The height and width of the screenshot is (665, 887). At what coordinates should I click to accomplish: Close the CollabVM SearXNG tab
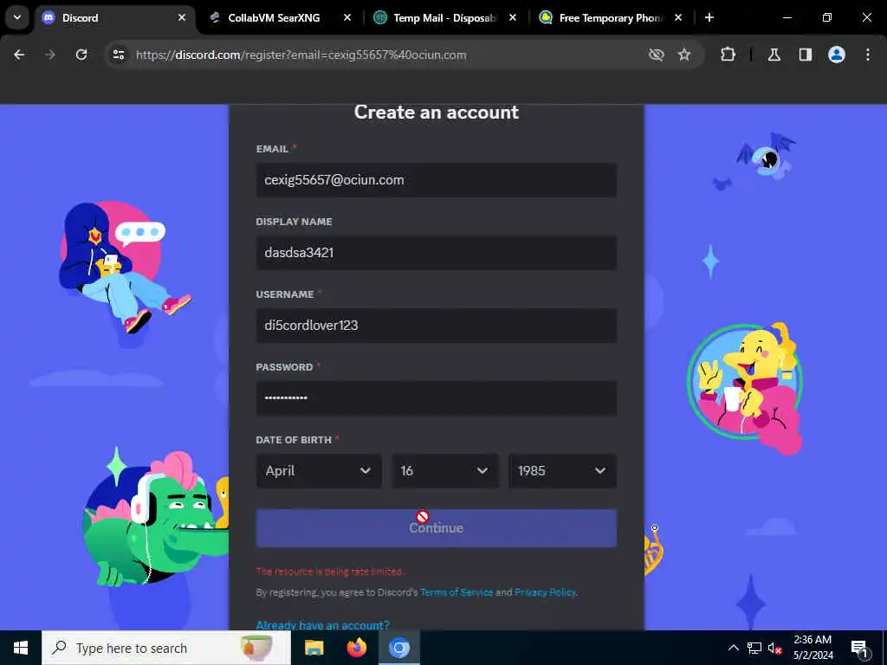347,17
